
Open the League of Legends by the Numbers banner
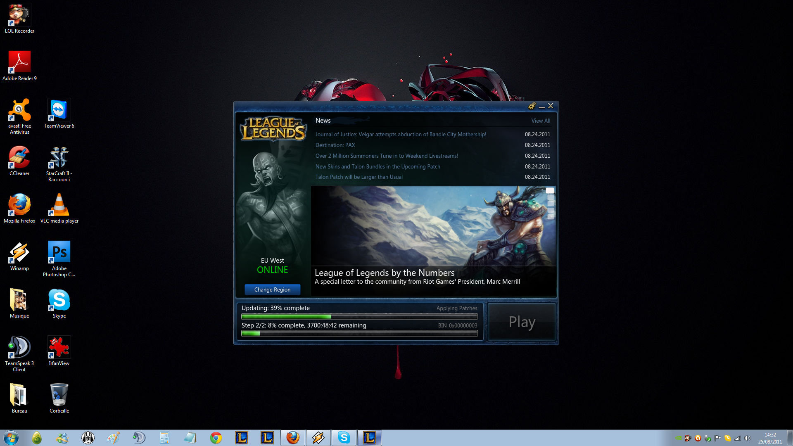(433, 240)
